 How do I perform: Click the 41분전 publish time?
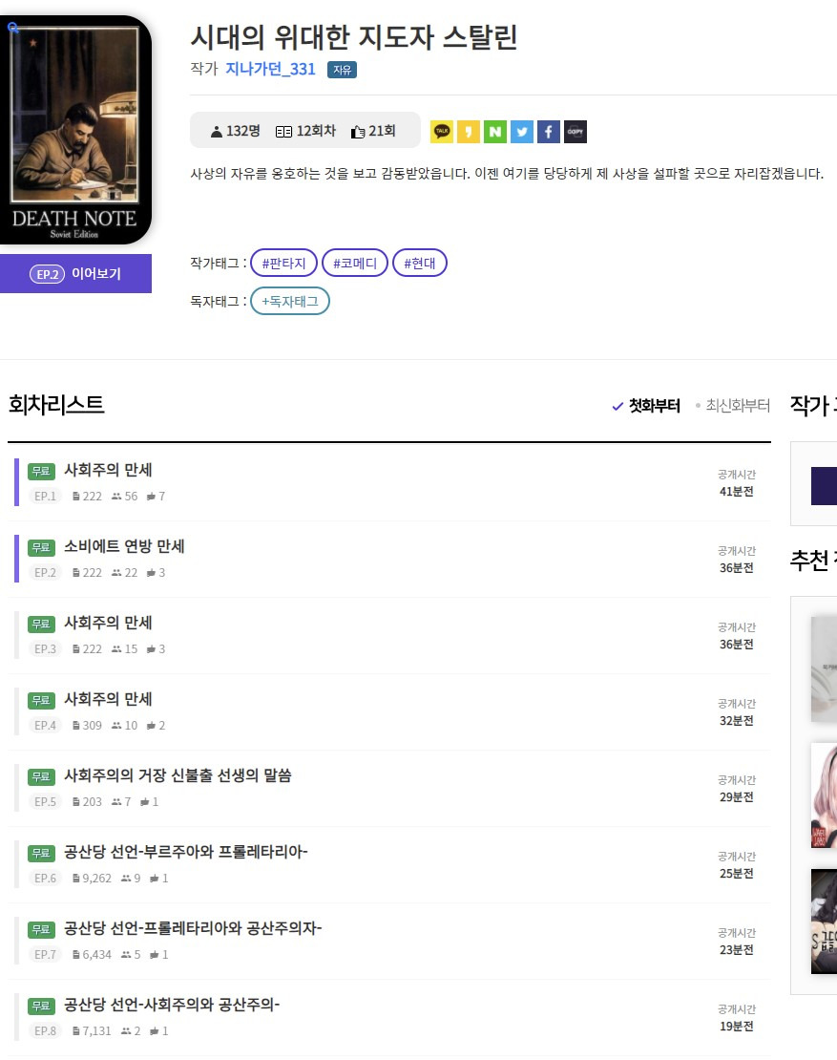737,492
